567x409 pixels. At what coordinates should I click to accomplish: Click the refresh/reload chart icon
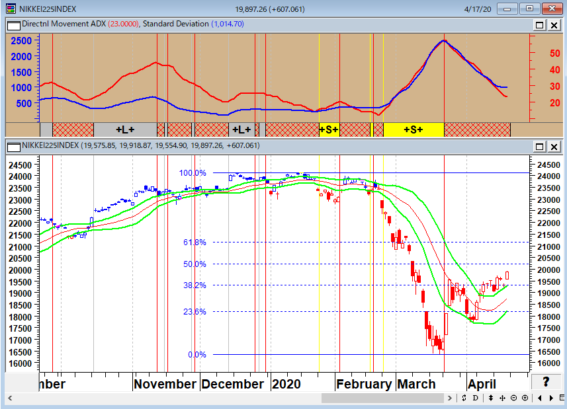464,398
